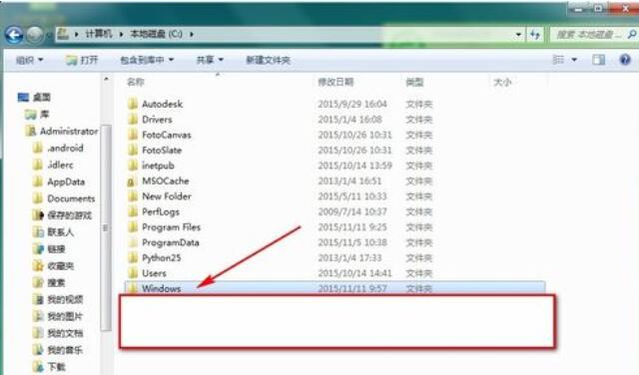Select the Autodesk folder icon
Screen dimensions: 639x375
(x=133, y=104)
